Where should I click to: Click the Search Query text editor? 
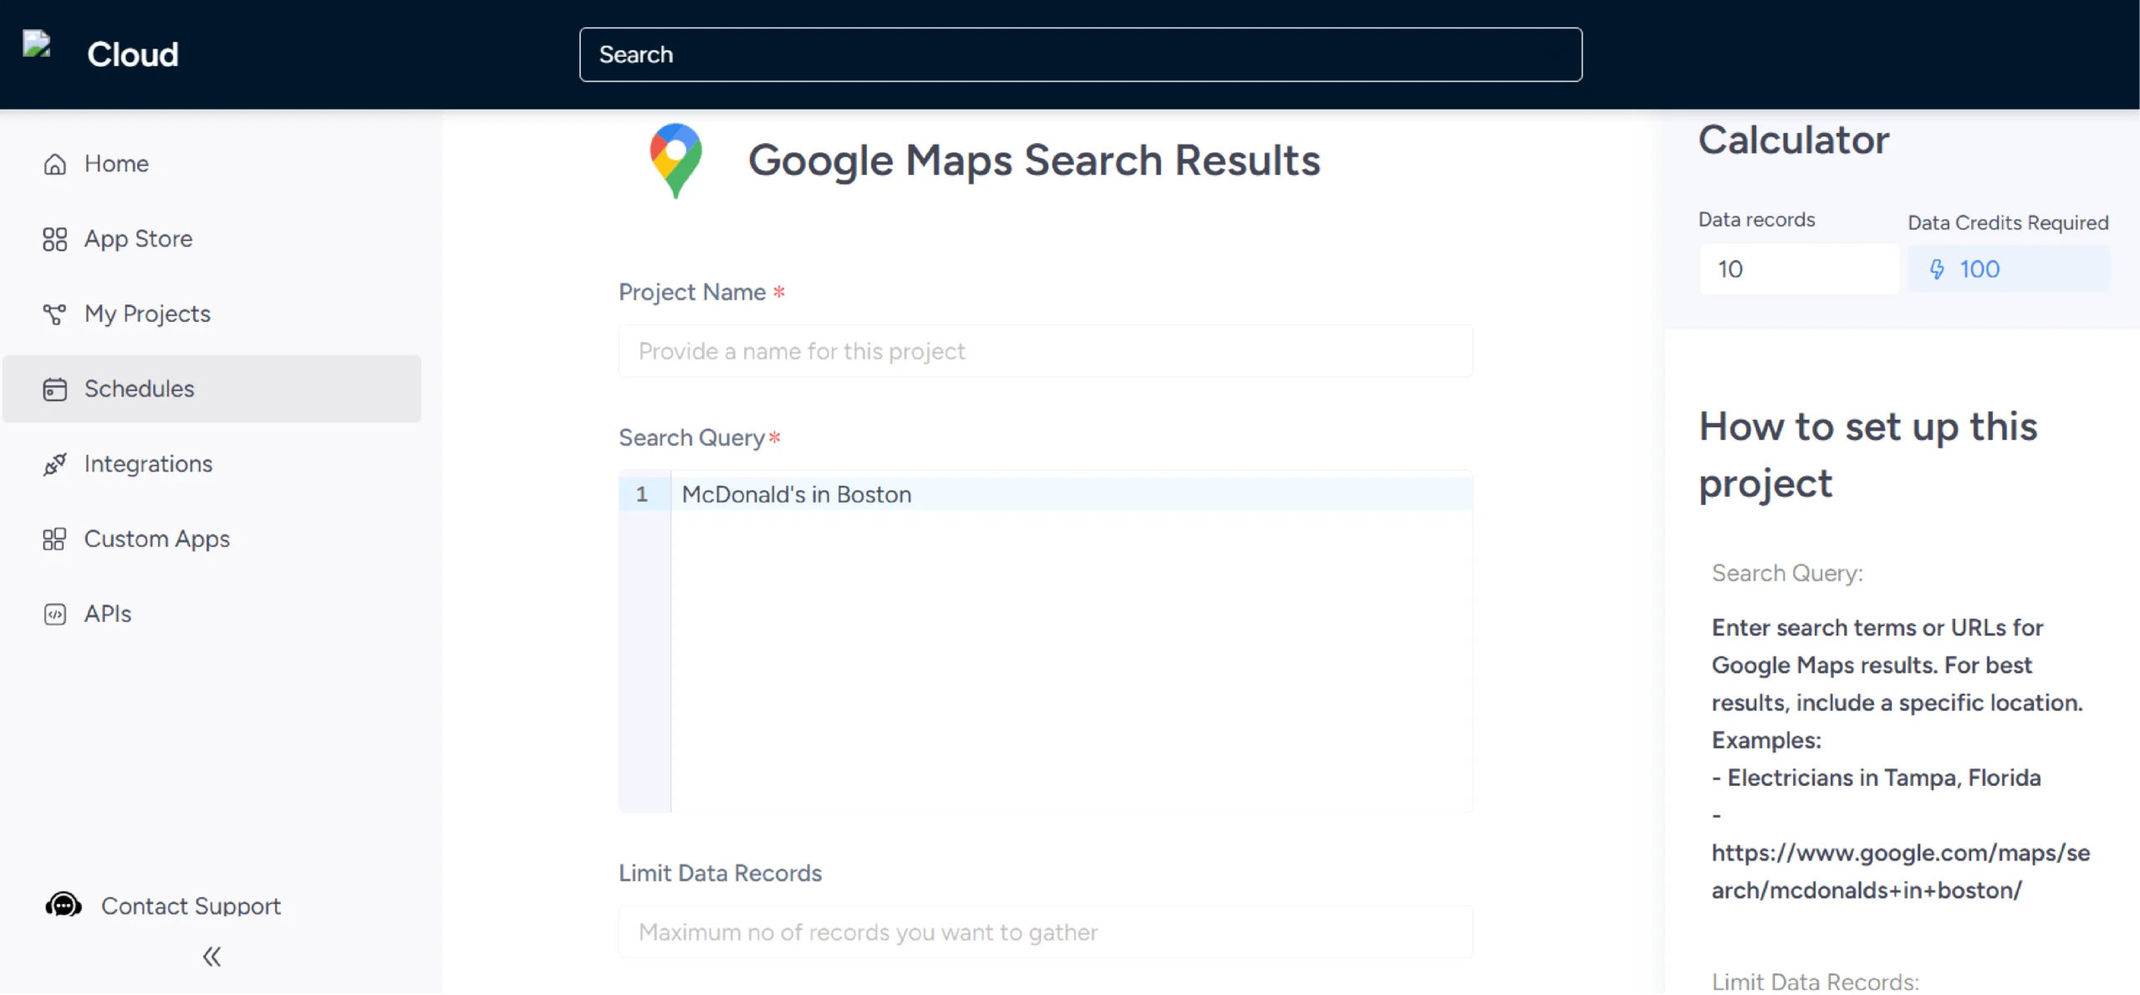coord(1045,641)
